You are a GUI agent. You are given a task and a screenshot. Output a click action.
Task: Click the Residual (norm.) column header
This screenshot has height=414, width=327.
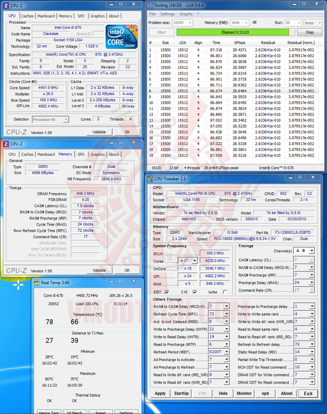pos(301,42)
